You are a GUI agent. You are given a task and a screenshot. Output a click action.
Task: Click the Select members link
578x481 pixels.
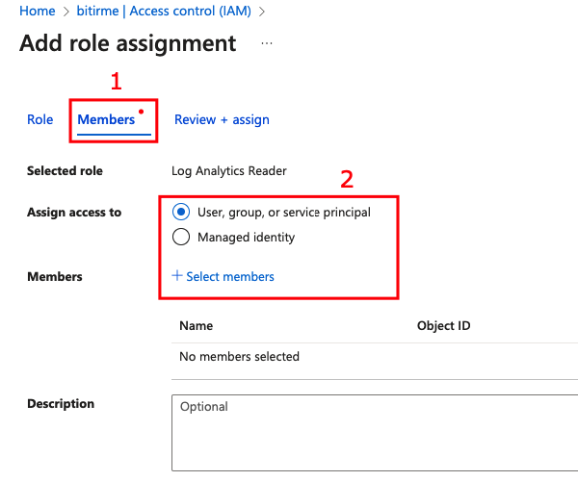229,276
